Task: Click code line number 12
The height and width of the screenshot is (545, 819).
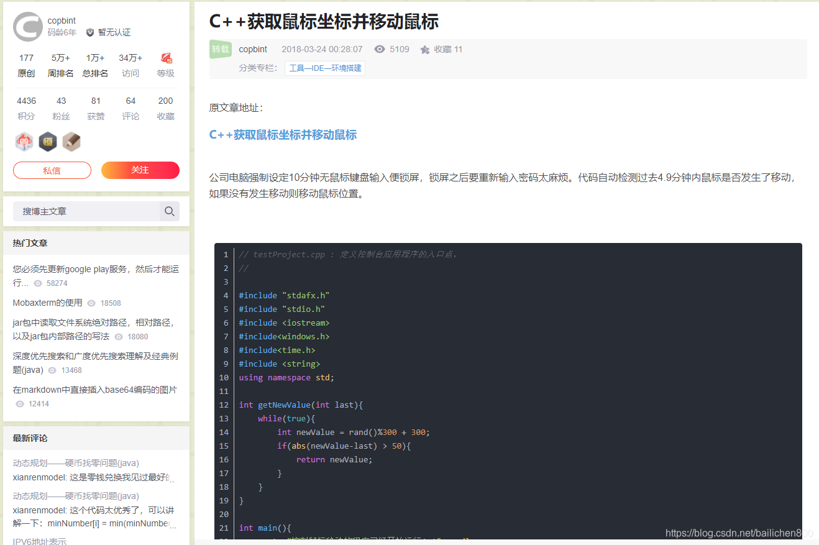Action: click(x=224, y=405)
